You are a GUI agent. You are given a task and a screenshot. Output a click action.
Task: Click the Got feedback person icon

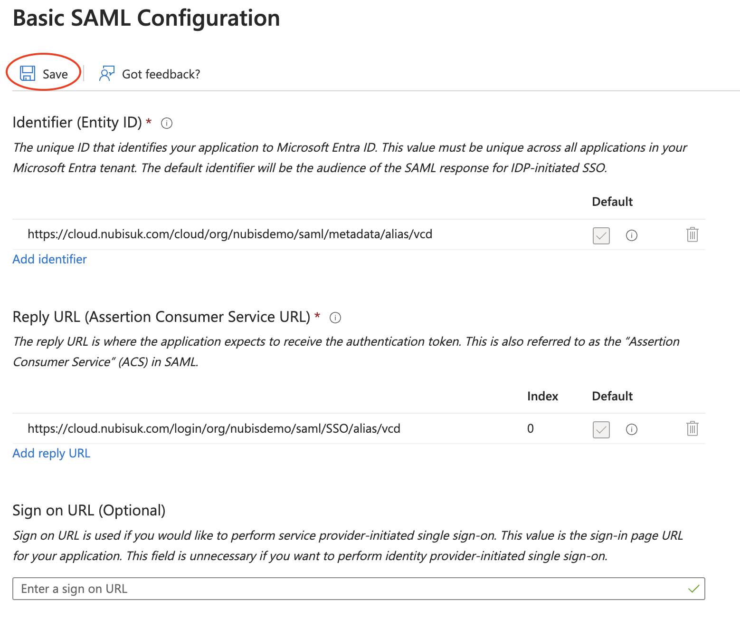[106, 74]
